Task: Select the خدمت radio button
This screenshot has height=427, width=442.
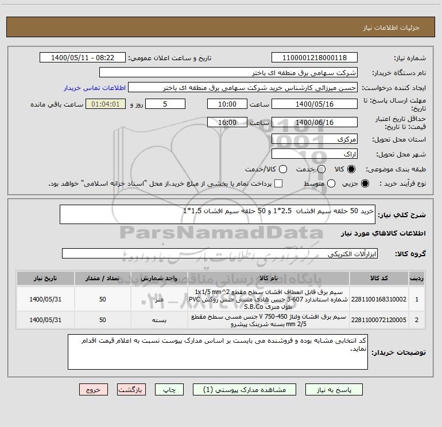Action: (321, 169)
